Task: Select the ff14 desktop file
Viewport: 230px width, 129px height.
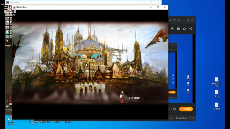Action: tap(217, 94)
